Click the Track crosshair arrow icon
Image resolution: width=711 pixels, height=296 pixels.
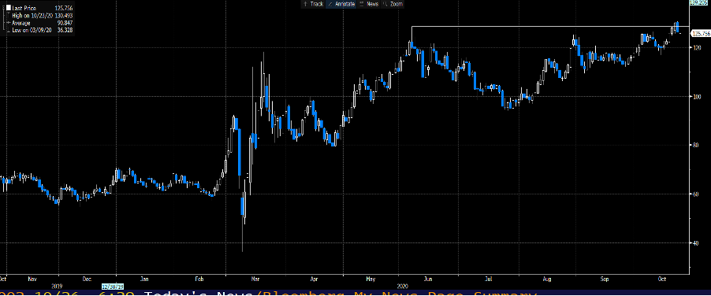coord(305,4)
